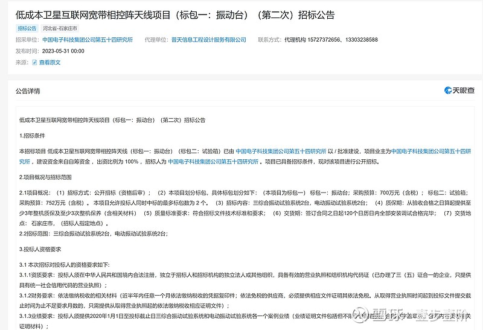
Task: Open the 查看原文 source link
Action: click(x=50, y=63)
